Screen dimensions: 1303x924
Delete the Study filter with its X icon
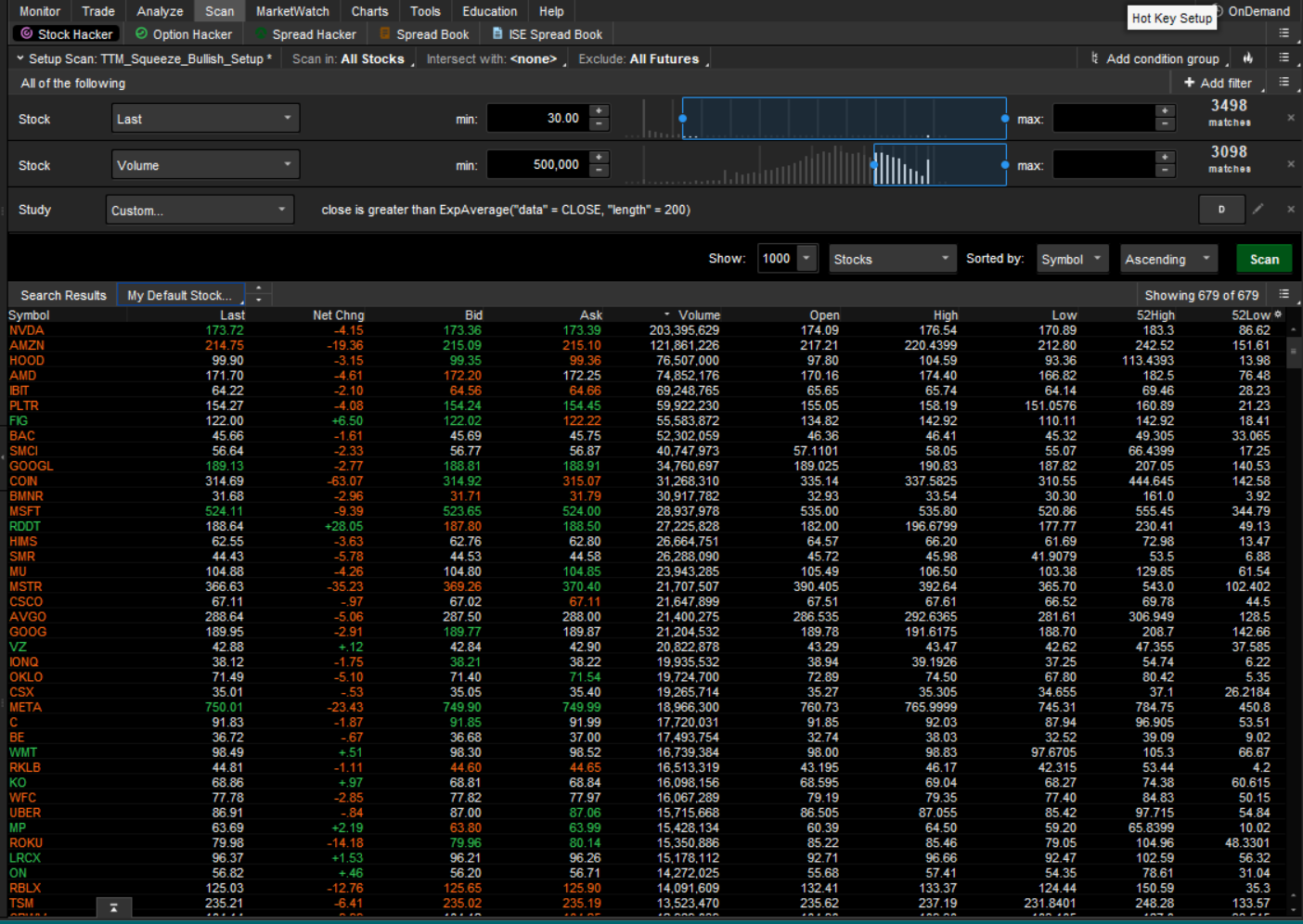(1290, 210)
